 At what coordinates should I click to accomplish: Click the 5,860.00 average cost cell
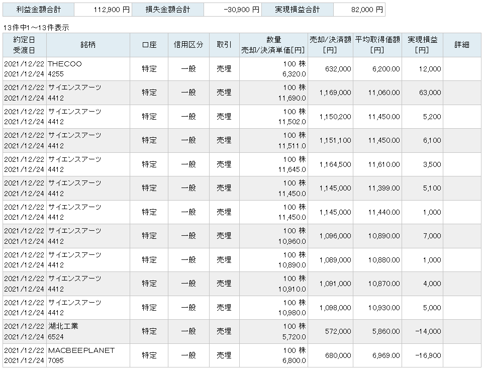377,331
